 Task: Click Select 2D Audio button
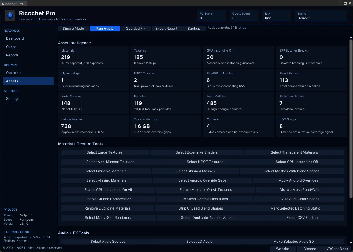click(x=199, y=242)
